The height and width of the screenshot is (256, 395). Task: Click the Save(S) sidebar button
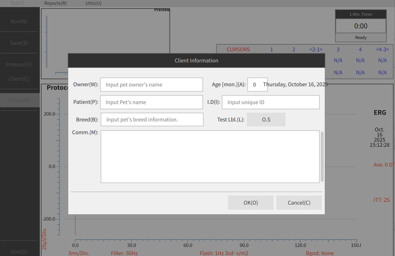(x=19, y=43)
